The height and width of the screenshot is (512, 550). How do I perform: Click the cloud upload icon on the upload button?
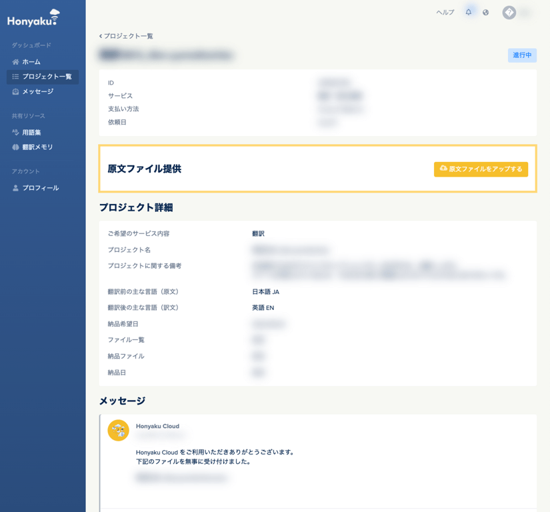tap(441, 169)
